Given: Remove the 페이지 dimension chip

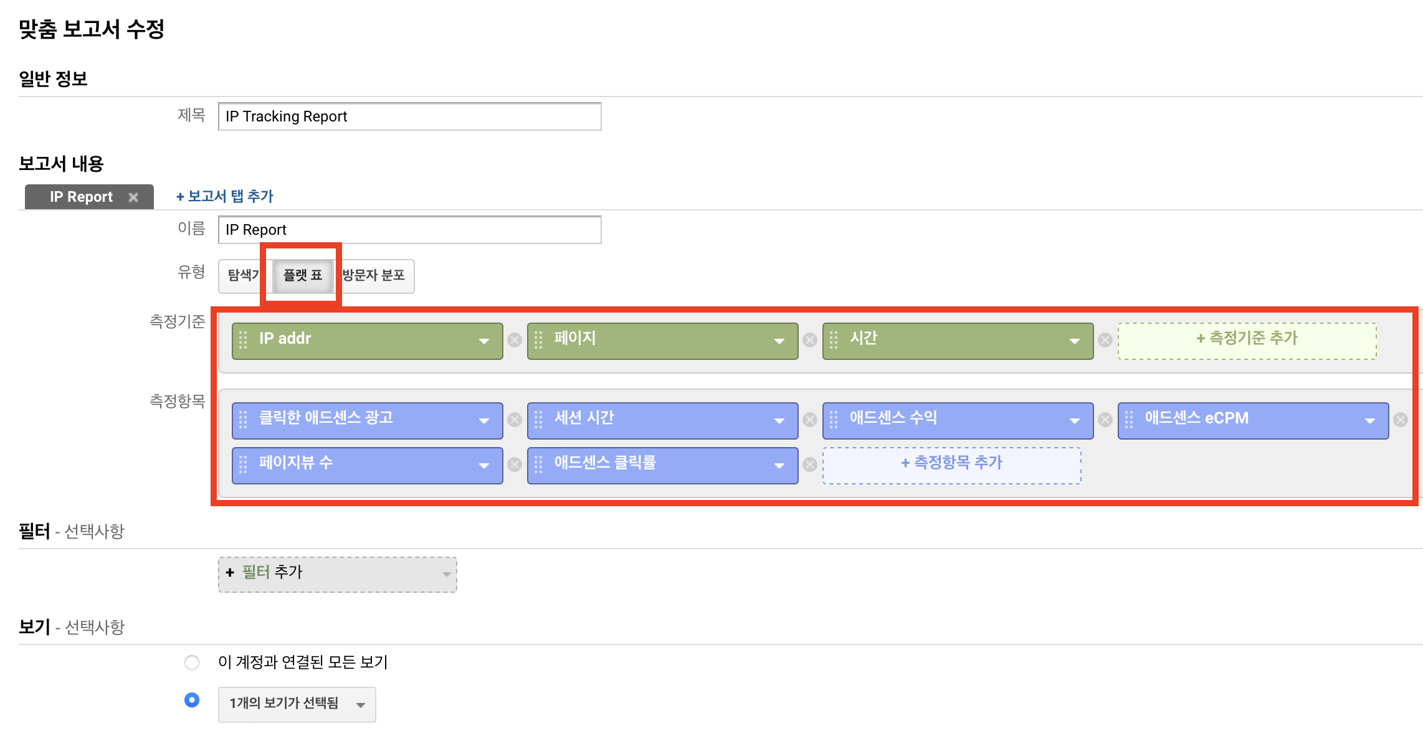Looking at the screenshot, I should tap(810, 340).
